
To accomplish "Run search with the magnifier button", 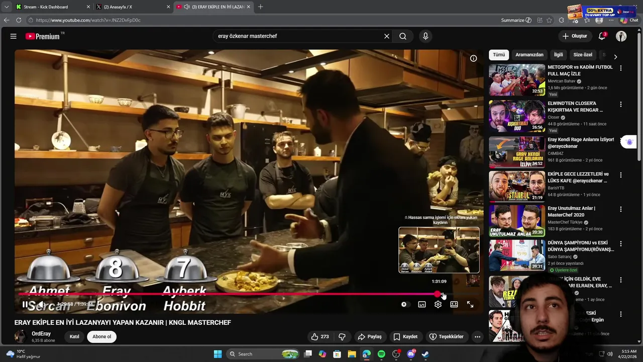I will coord(403,36).
